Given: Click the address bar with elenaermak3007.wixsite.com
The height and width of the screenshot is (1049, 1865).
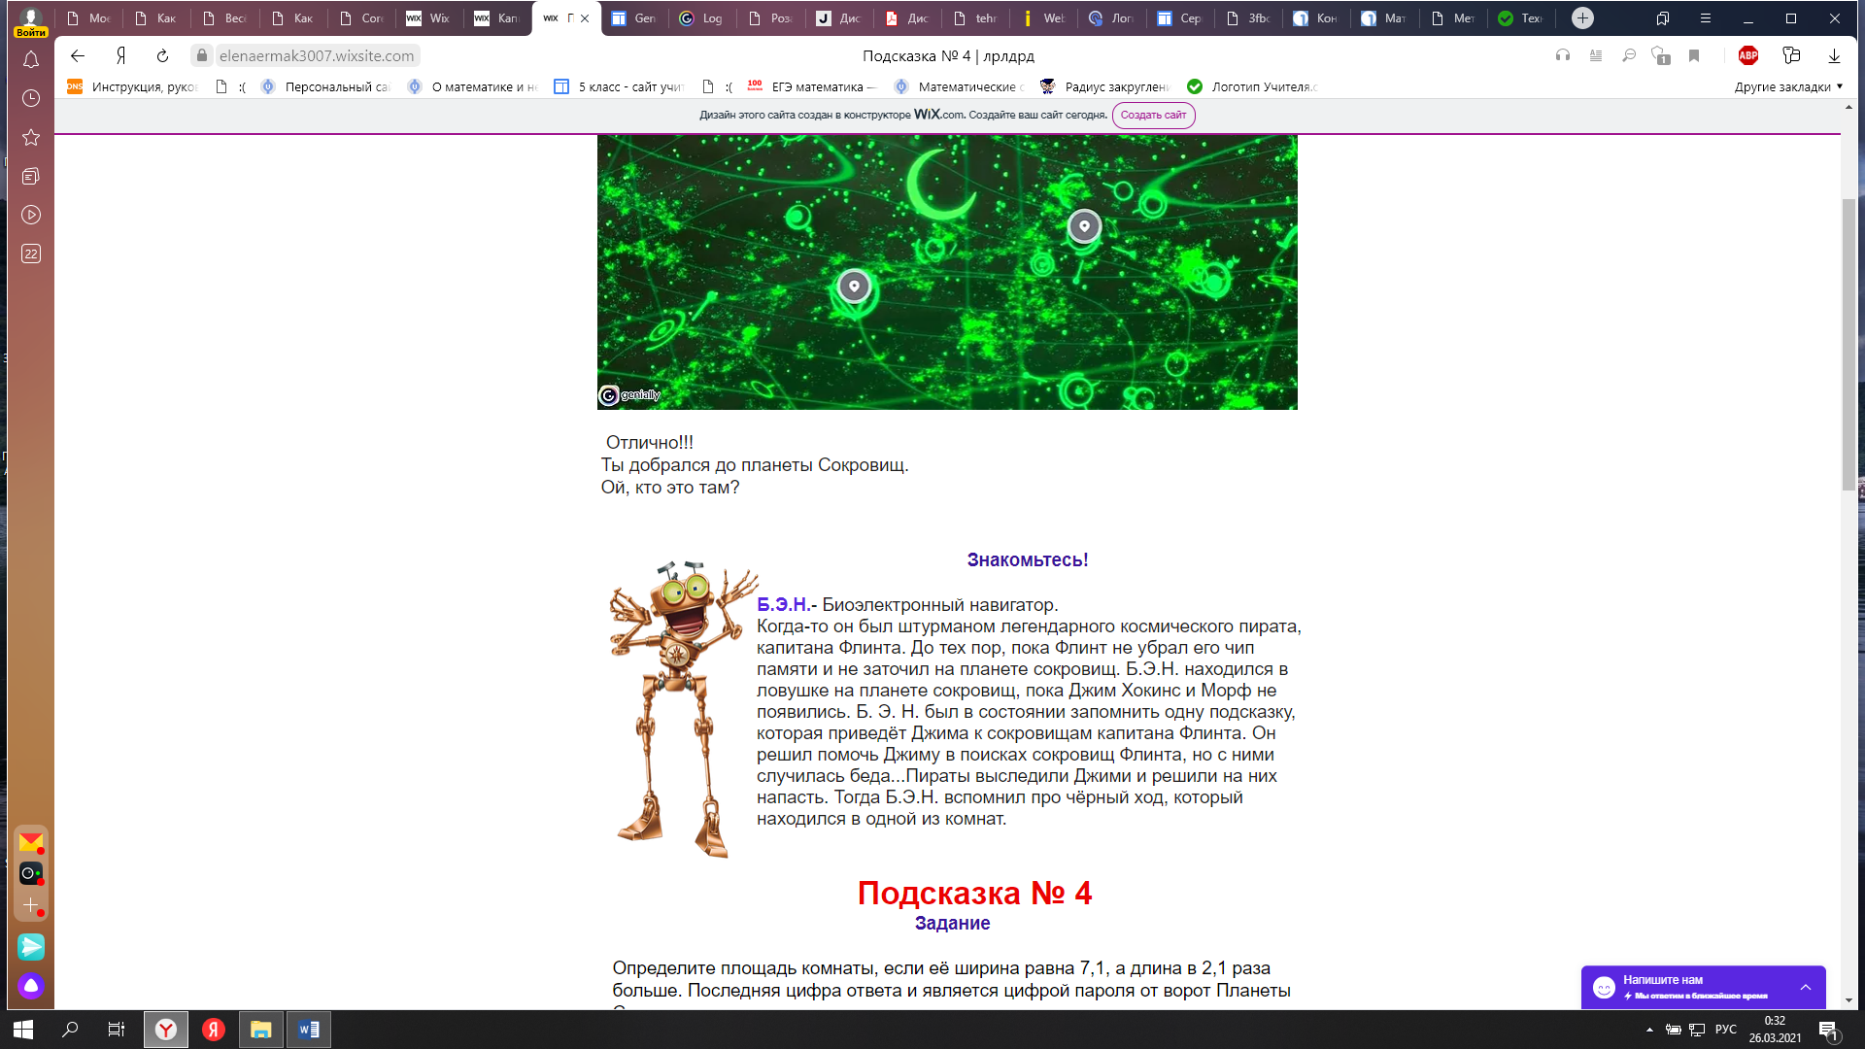Looking at the screenshot, I should (317, 56).
